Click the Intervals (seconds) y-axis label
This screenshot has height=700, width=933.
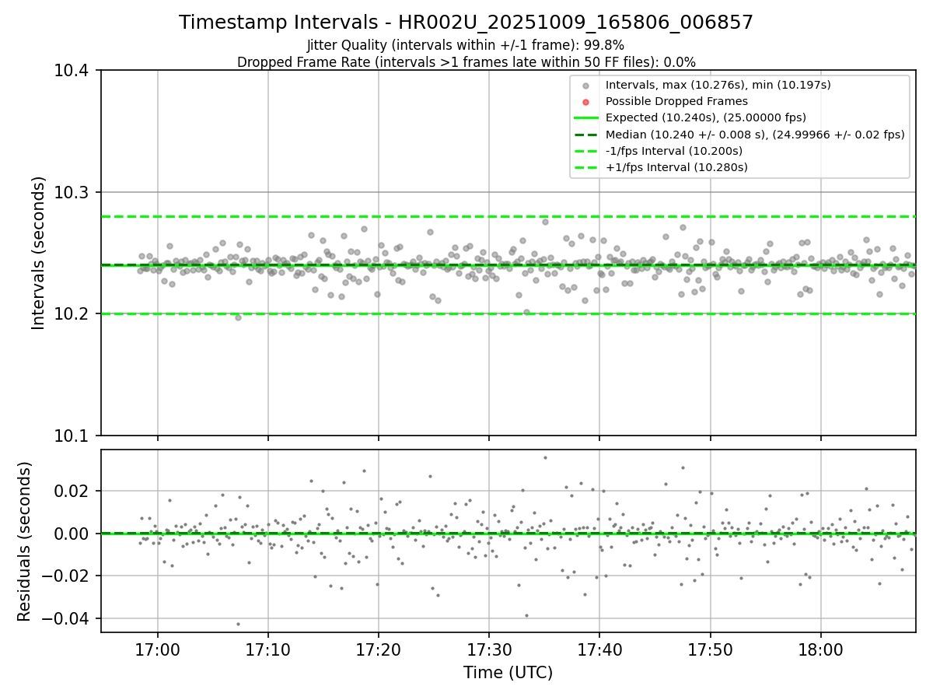click(39, 253)
